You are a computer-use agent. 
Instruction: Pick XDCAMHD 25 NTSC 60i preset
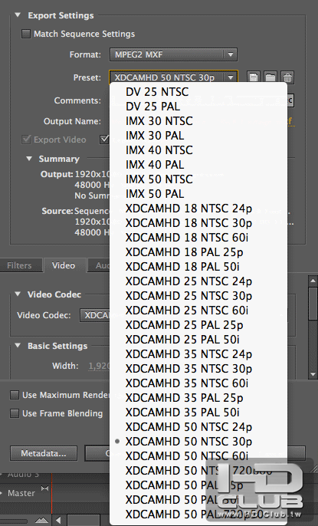coord(198,311)
